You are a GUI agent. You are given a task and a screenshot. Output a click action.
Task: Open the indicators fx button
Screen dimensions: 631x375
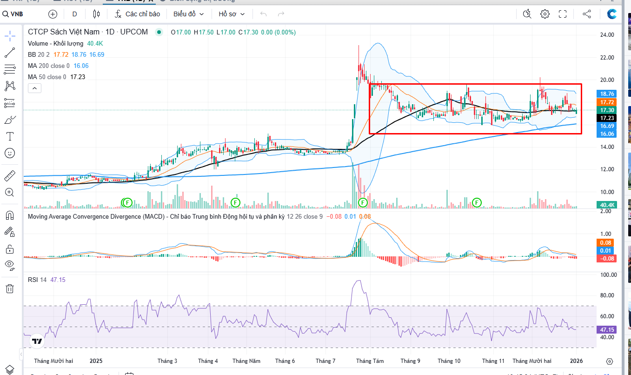(137, 14)
